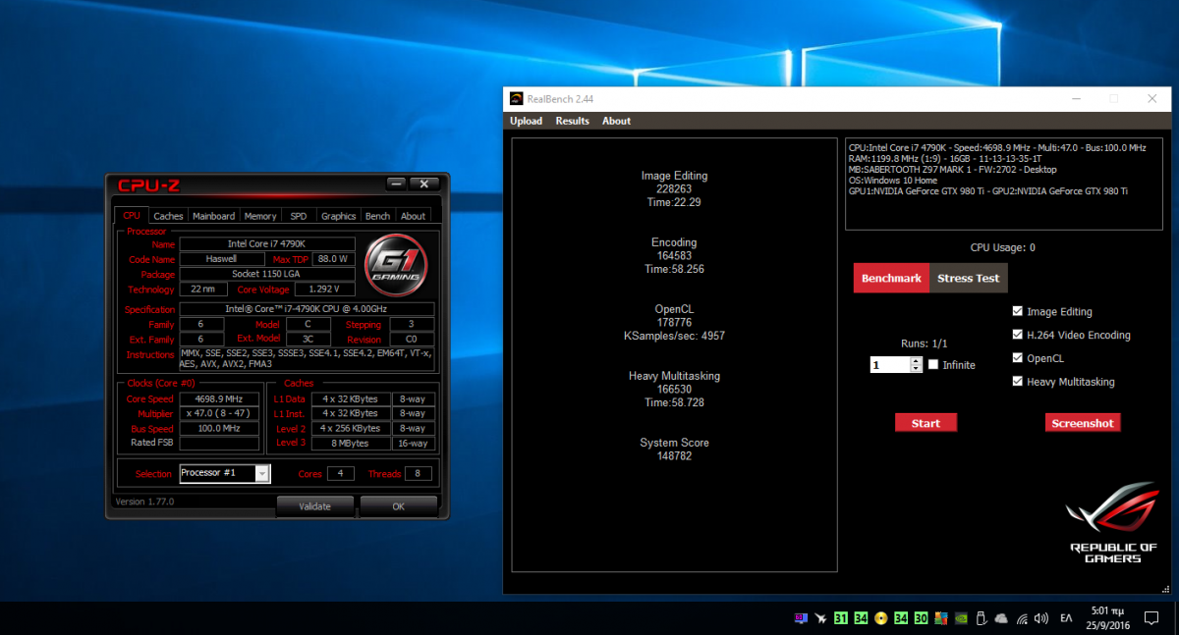Click the Image Editing score '228263'

pos(674,189)
